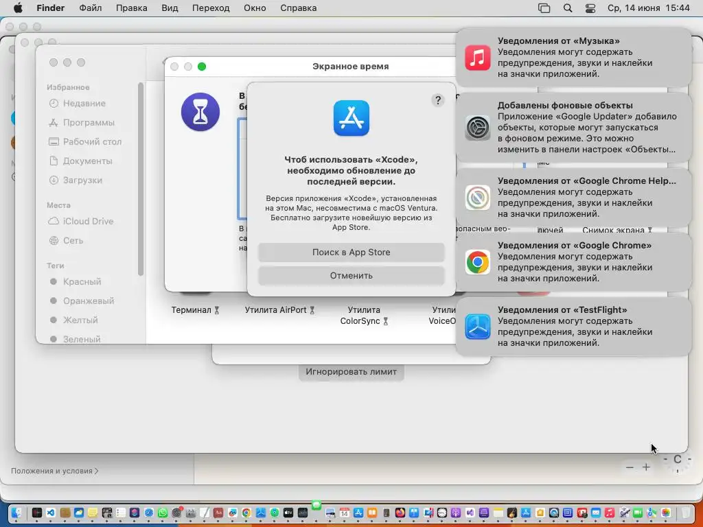Screen dimensions: 703x527
Task: Open System Settings with red badge
Action: click(x=176, y=513)
